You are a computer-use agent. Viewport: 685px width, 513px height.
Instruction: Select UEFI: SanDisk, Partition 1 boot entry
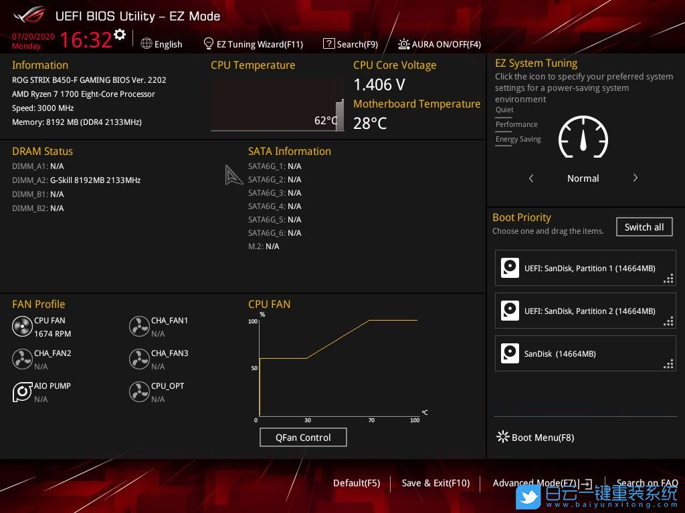[x=585, y=268]
